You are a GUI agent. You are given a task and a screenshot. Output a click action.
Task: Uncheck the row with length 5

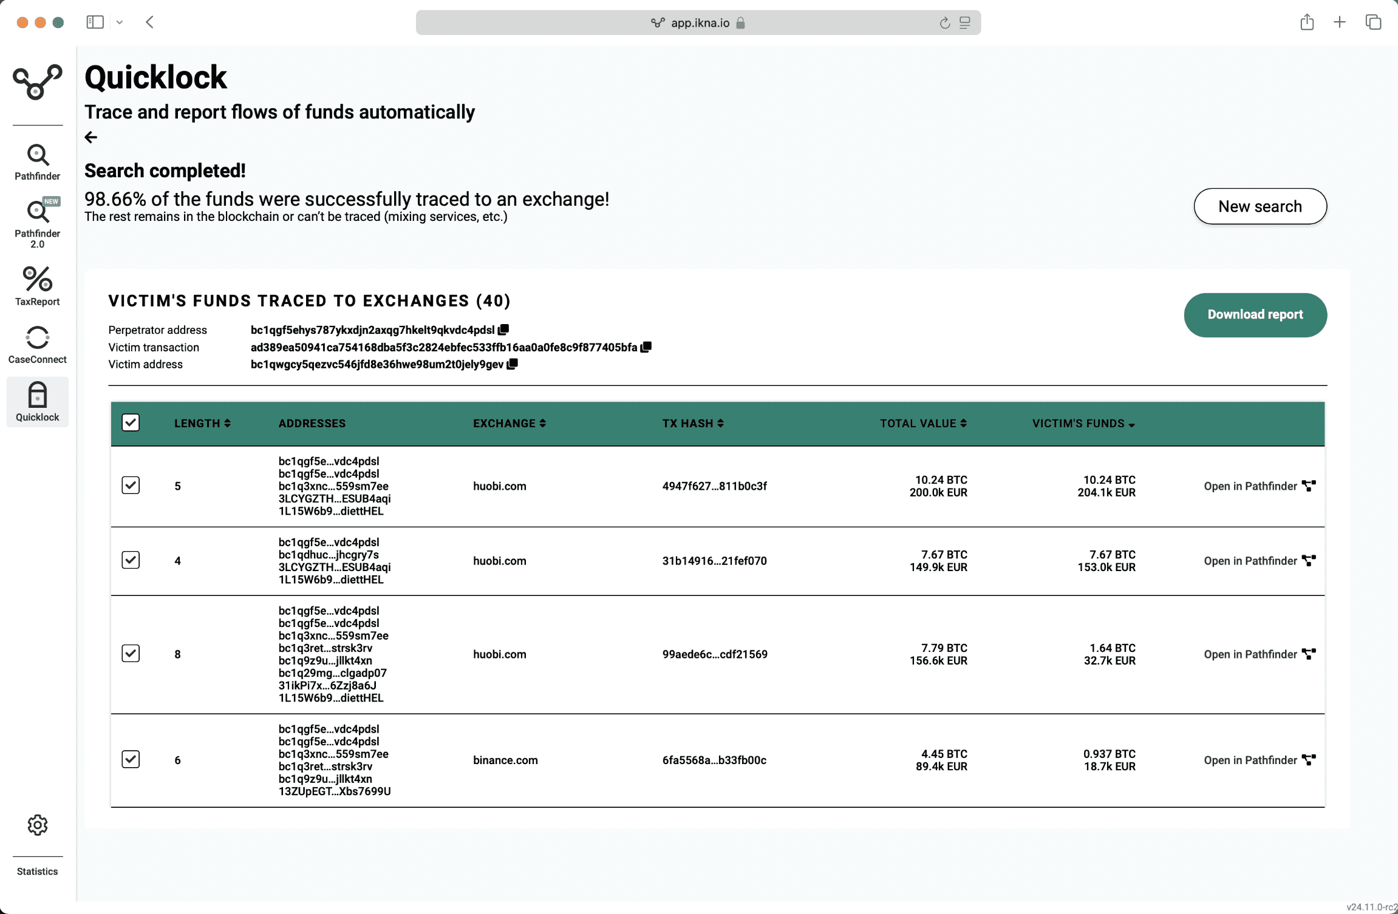(131, 486)
